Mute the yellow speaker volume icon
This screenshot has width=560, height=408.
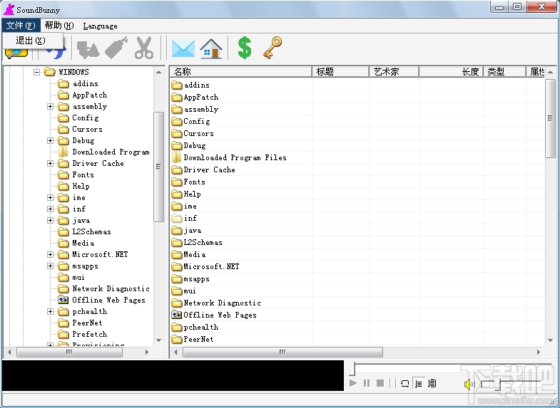[469, 384]
